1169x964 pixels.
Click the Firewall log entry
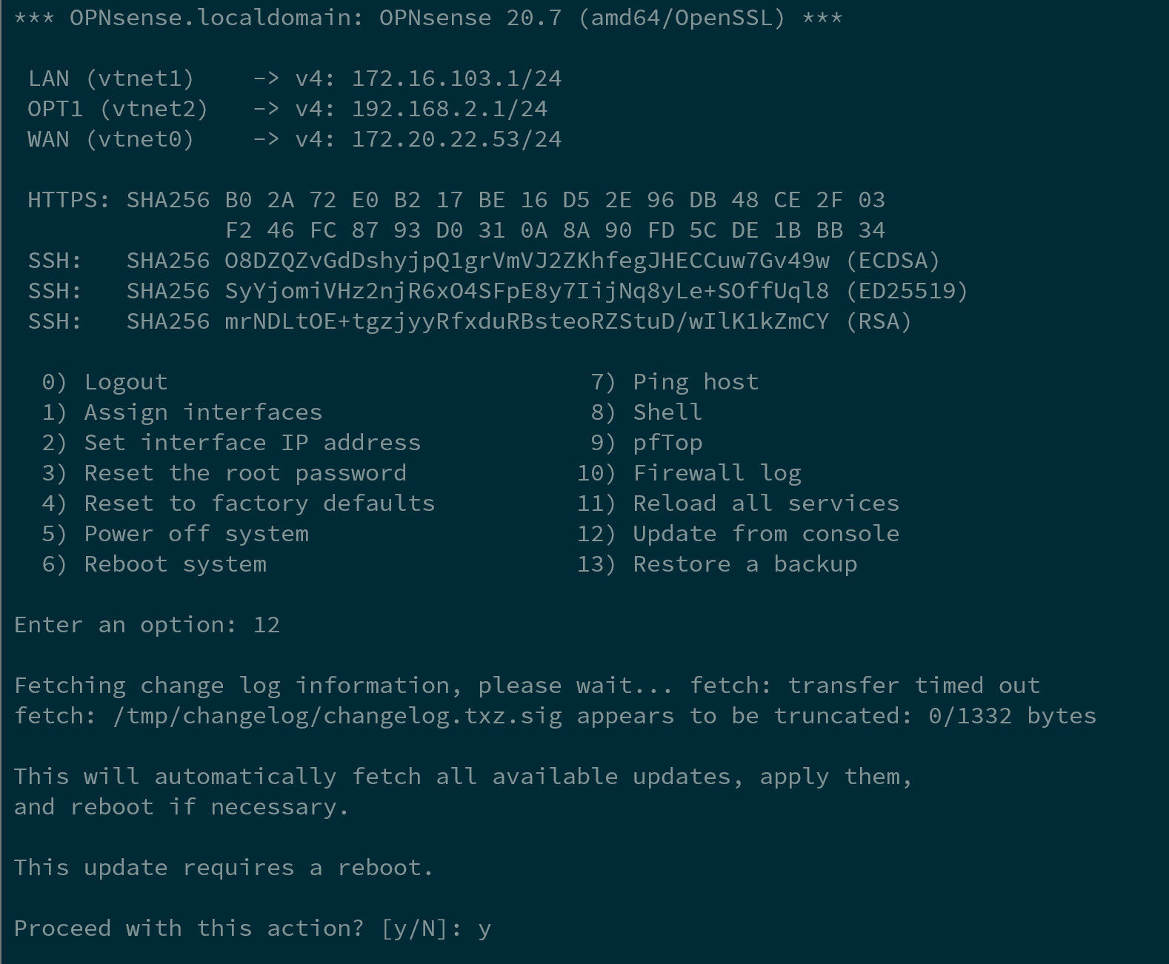(x=716, y=473)
